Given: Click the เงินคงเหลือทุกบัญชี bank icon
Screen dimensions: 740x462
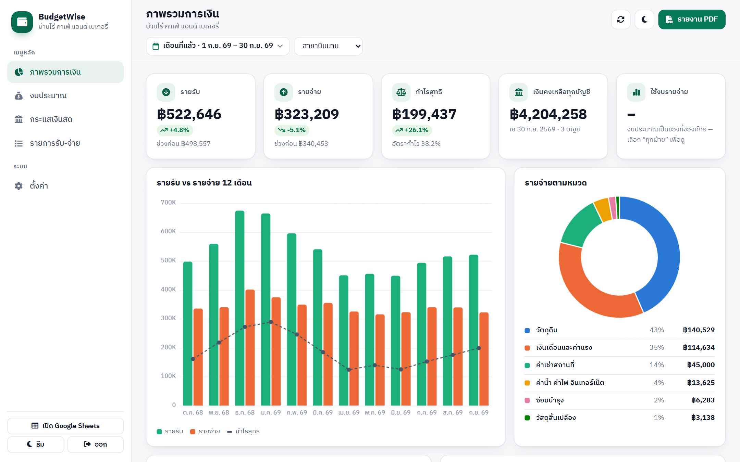Looking at the screenshot, I should pyautogui.click(x=518, y=92).
